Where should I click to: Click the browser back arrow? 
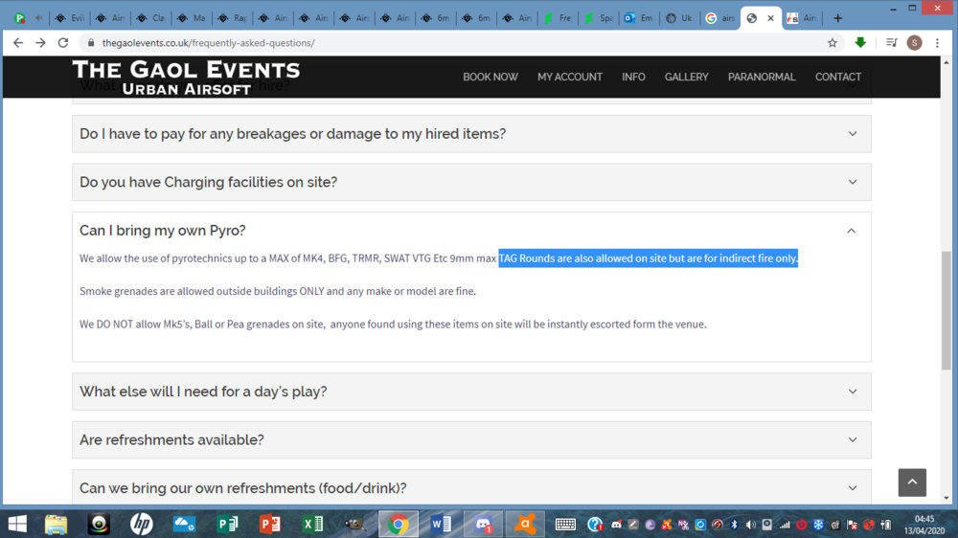coord(18,43)
